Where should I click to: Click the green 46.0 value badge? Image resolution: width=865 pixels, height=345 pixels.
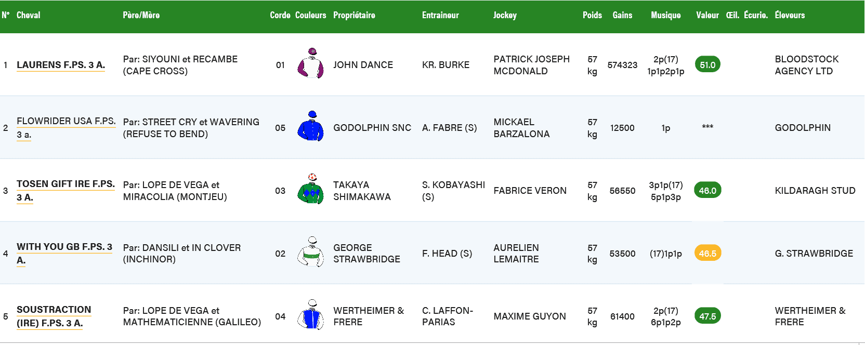[x=707, y=190]
